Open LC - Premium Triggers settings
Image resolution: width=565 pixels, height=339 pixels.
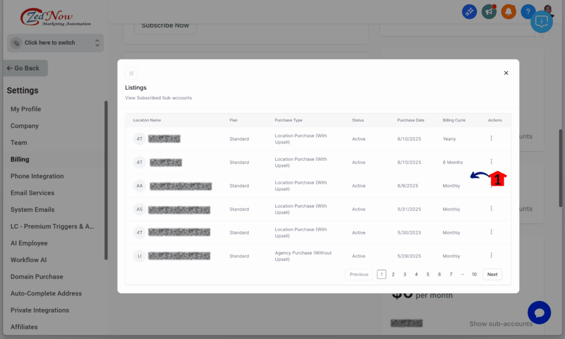coord(52,227)
